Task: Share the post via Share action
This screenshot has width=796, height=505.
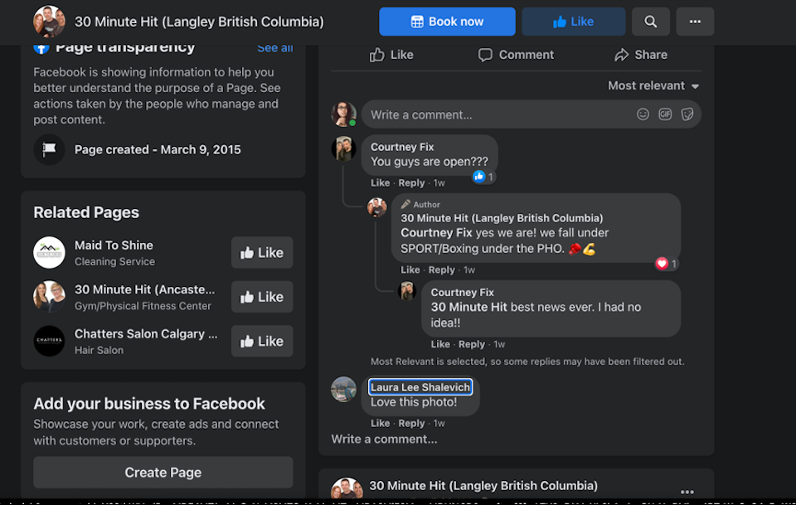Action: [641, 55]
